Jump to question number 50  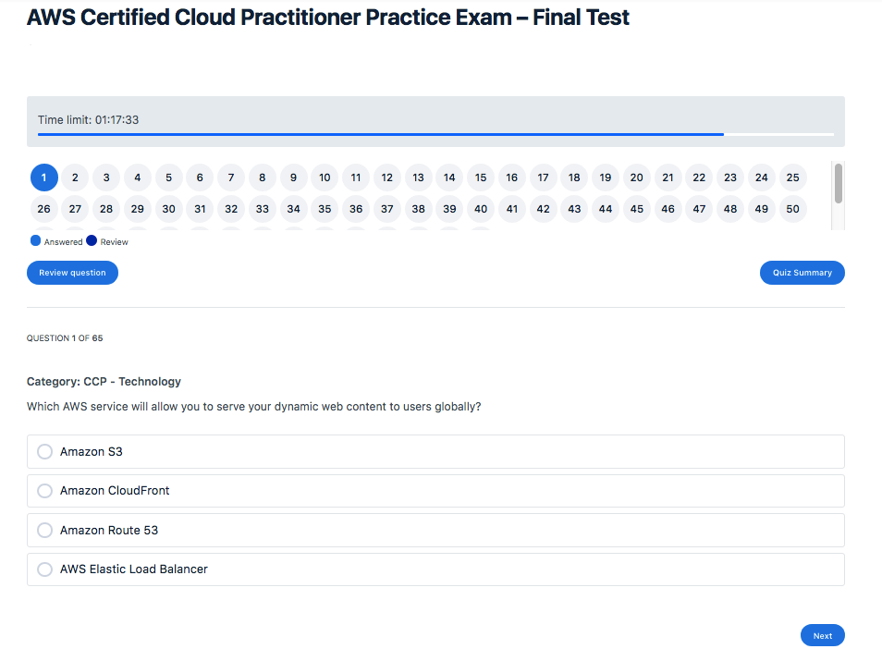coord(792,209)
